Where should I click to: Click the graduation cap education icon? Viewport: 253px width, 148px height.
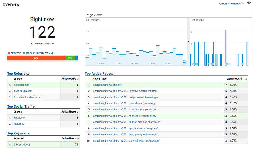(x=249, y=3)
